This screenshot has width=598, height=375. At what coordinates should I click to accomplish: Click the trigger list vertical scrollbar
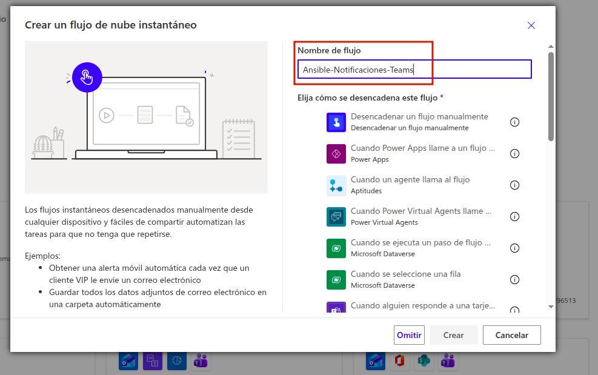551,97
